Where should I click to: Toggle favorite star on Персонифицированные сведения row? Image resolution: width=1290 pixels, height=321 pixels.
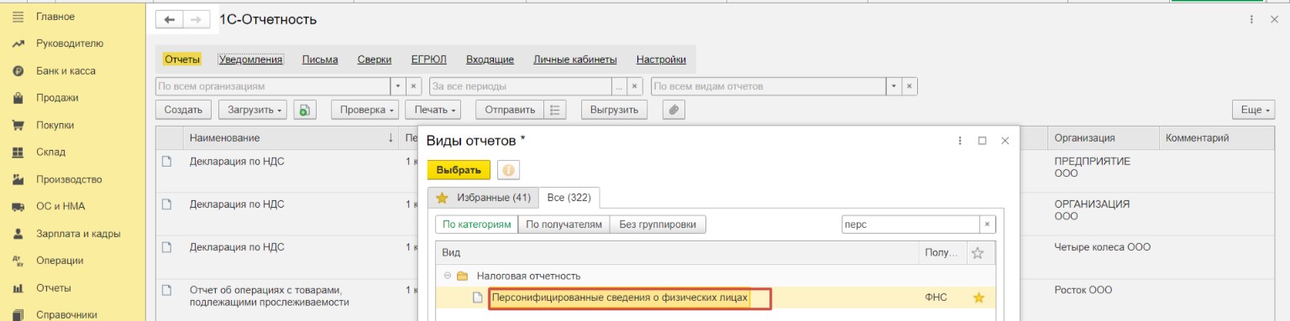click(x=978, y=298)
